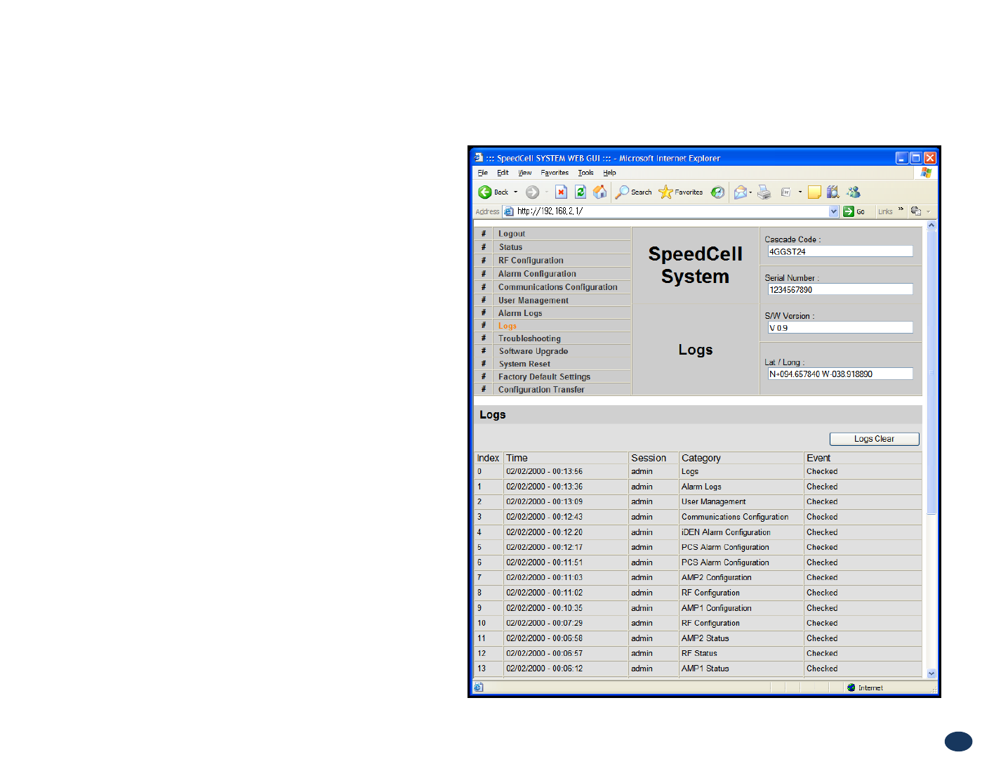Click the time cell "02/02/2000 - 00:13:56"
This screenshot has width=1008, height=757.
[x=566, y=472]
